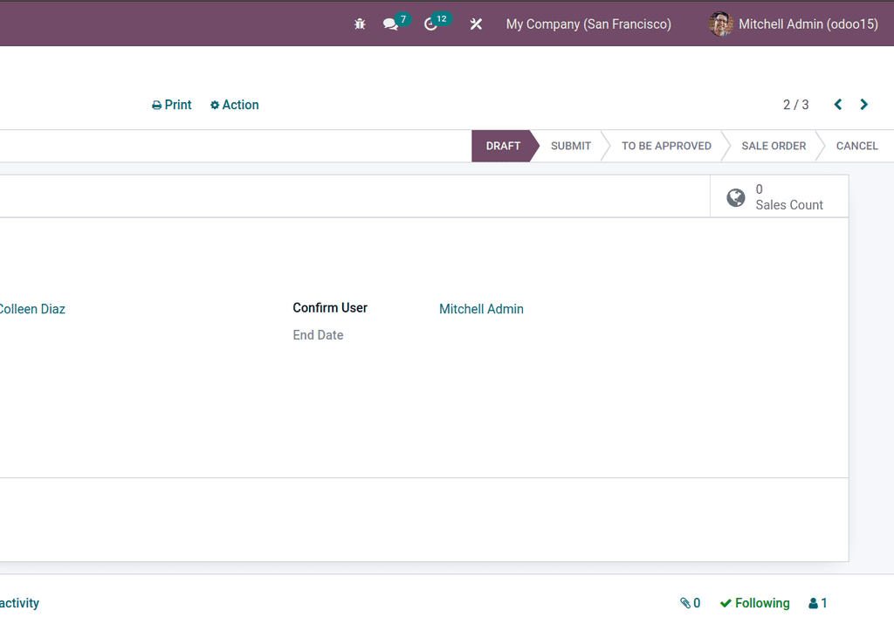
Task: Select the SUBMIT status stage
Action: [x=571, y=146]
